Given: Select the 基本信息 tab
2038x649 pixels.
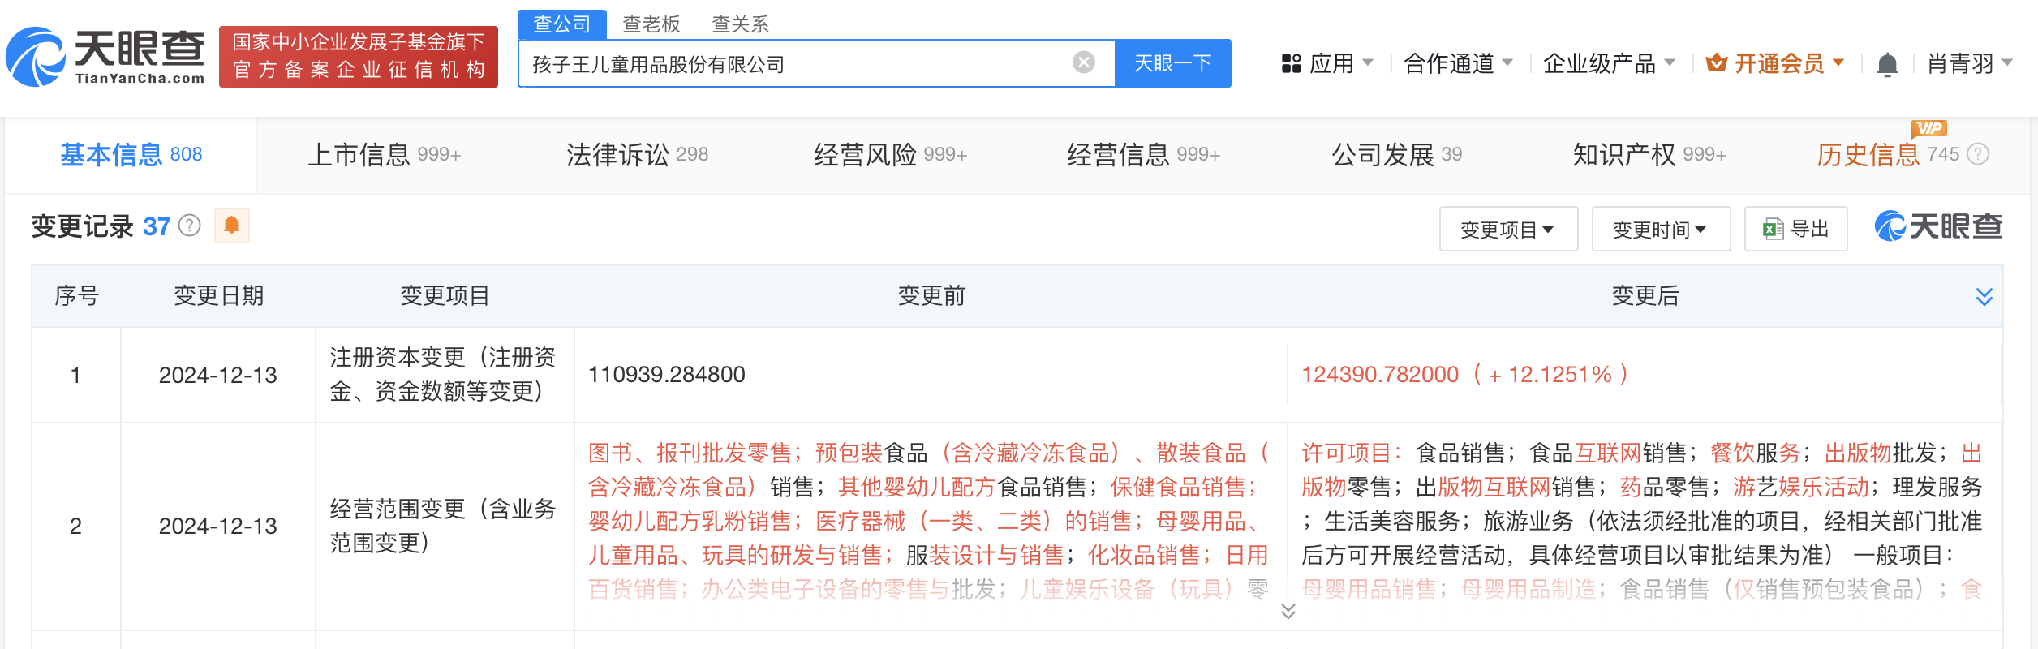Looking at the screenshot, I should (131, 154).
